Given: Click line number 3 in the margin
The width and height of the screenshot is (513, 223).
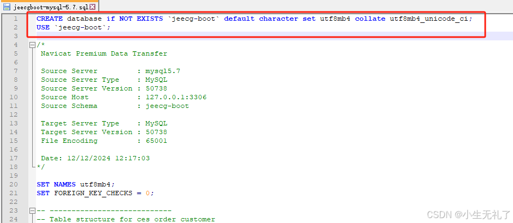Looking at the screenshot, I should pos(16,37).
